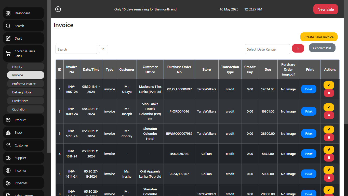Click Create Sales Invoice button
This screenshot has width=348, height=196.
[x=319, y=37]
